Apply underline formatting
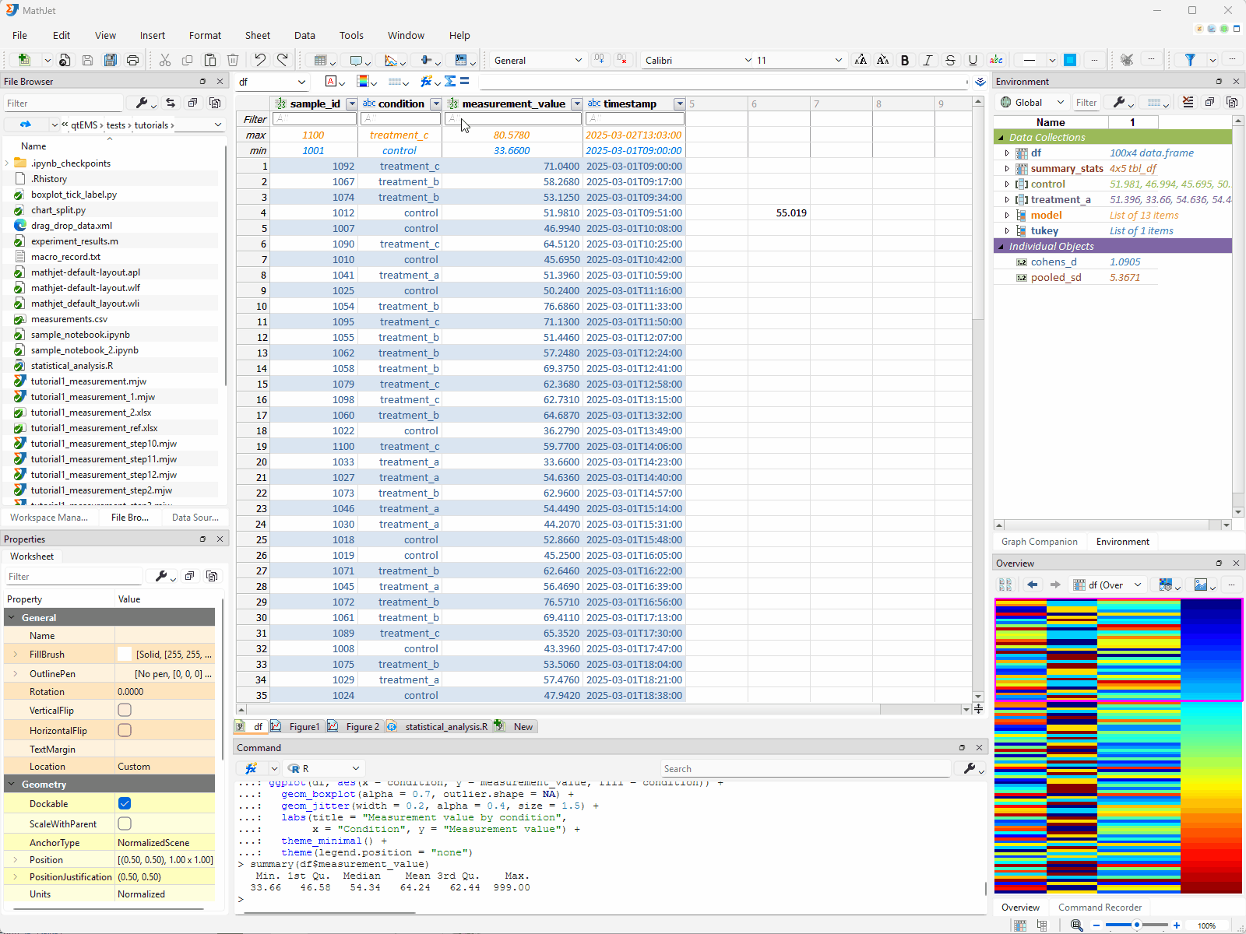 pyautogui.click(x=973, y=60)
